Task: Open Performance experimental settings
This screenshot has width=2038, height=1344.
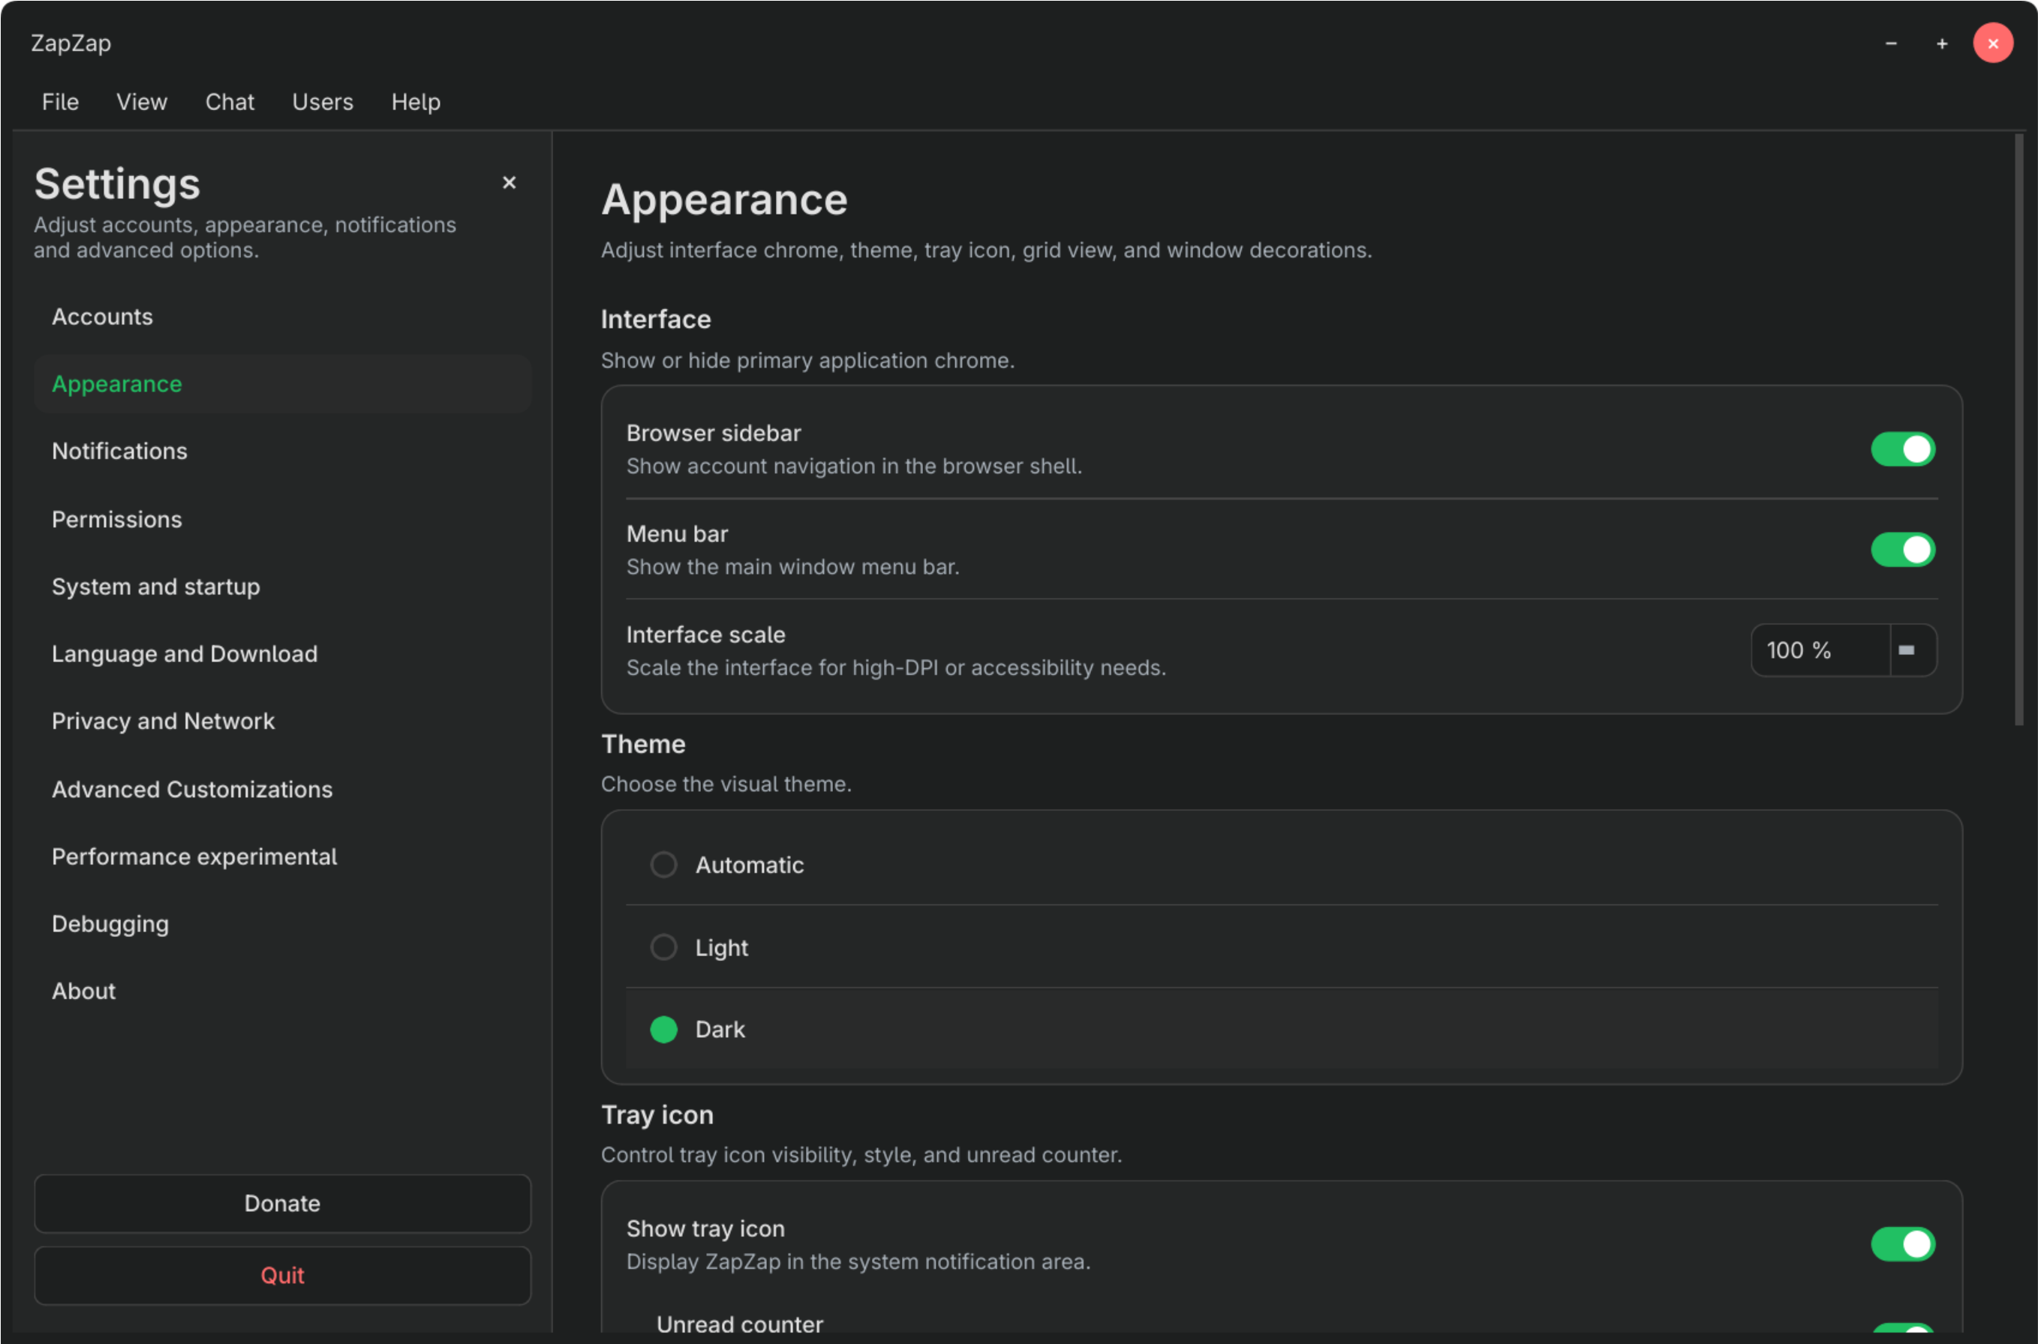Action: (x=282, y=857)
